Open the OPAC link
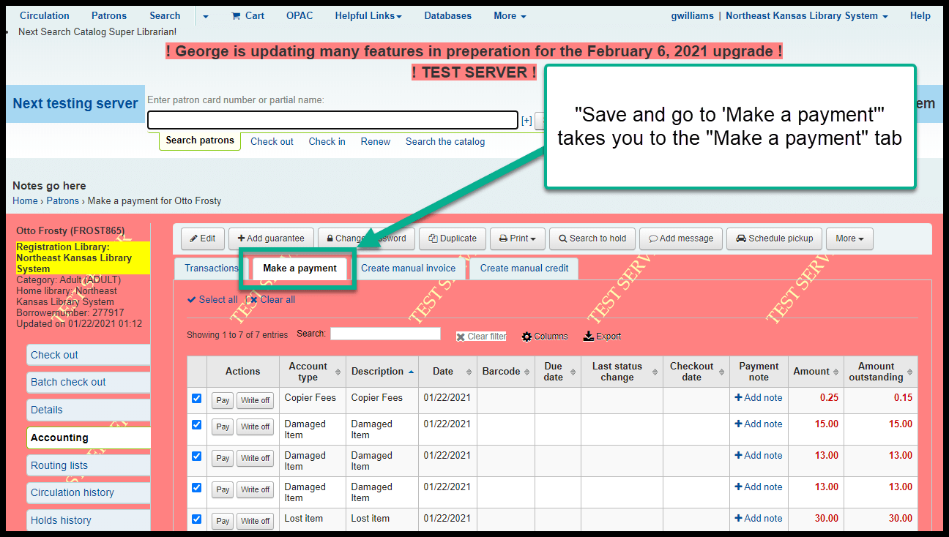The height and width of the screenshot is (537, 949). 299,15
